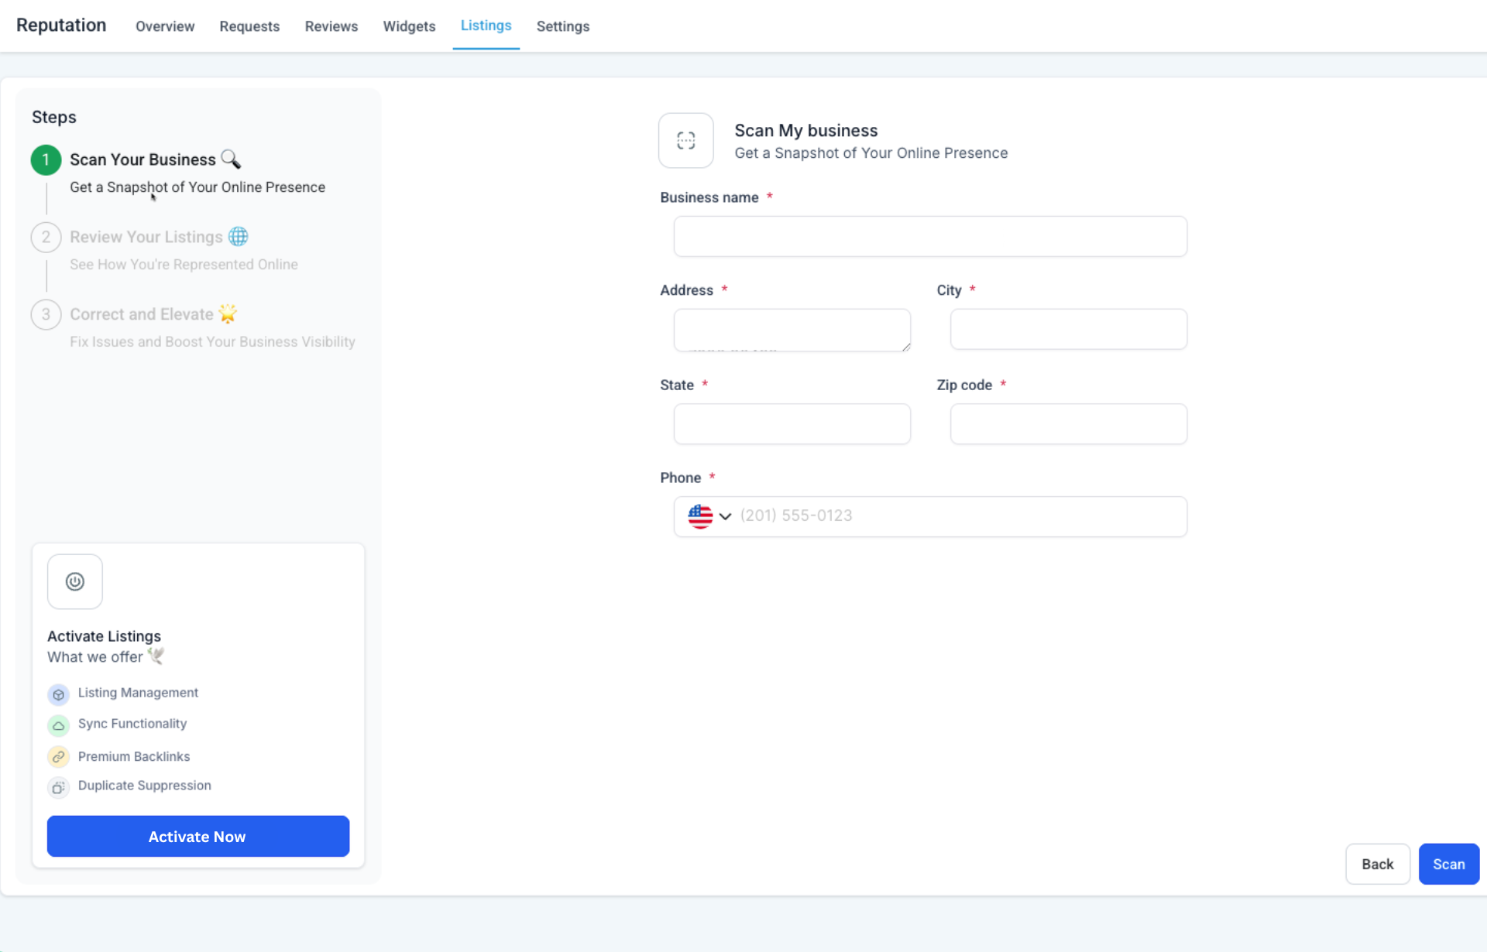This screenshot has width=1487, height=952.
Task: Select the Overview tab
Action: pos(164,26)
